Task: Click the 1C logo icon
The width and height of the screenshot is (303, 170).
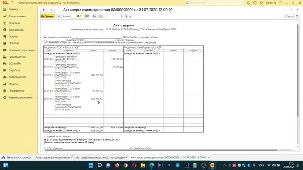Action: click(5, 3)
